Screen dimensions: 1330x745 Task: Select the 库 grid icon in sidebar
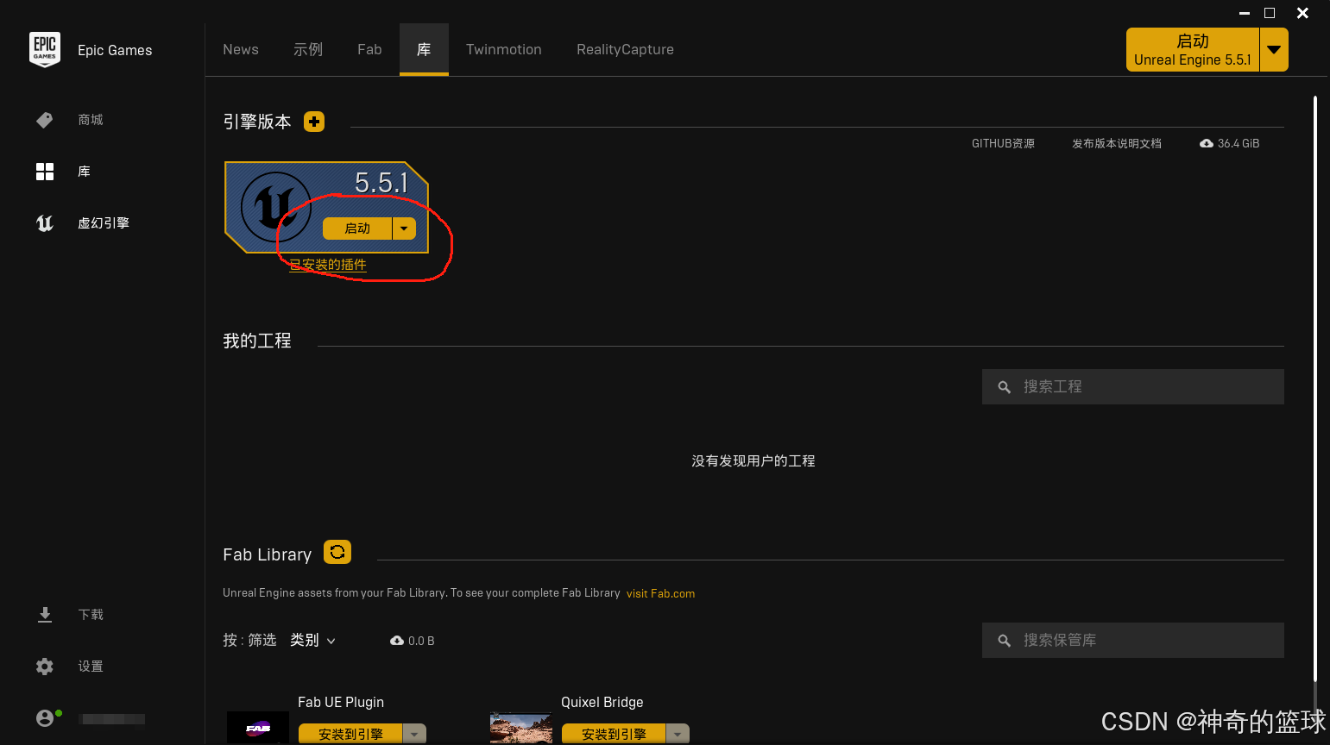coord(45,172)
